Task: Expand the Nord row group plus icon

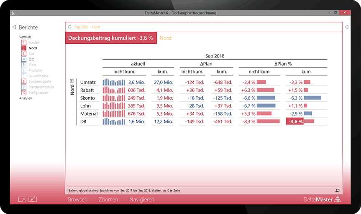Action: tap(72, 81)
